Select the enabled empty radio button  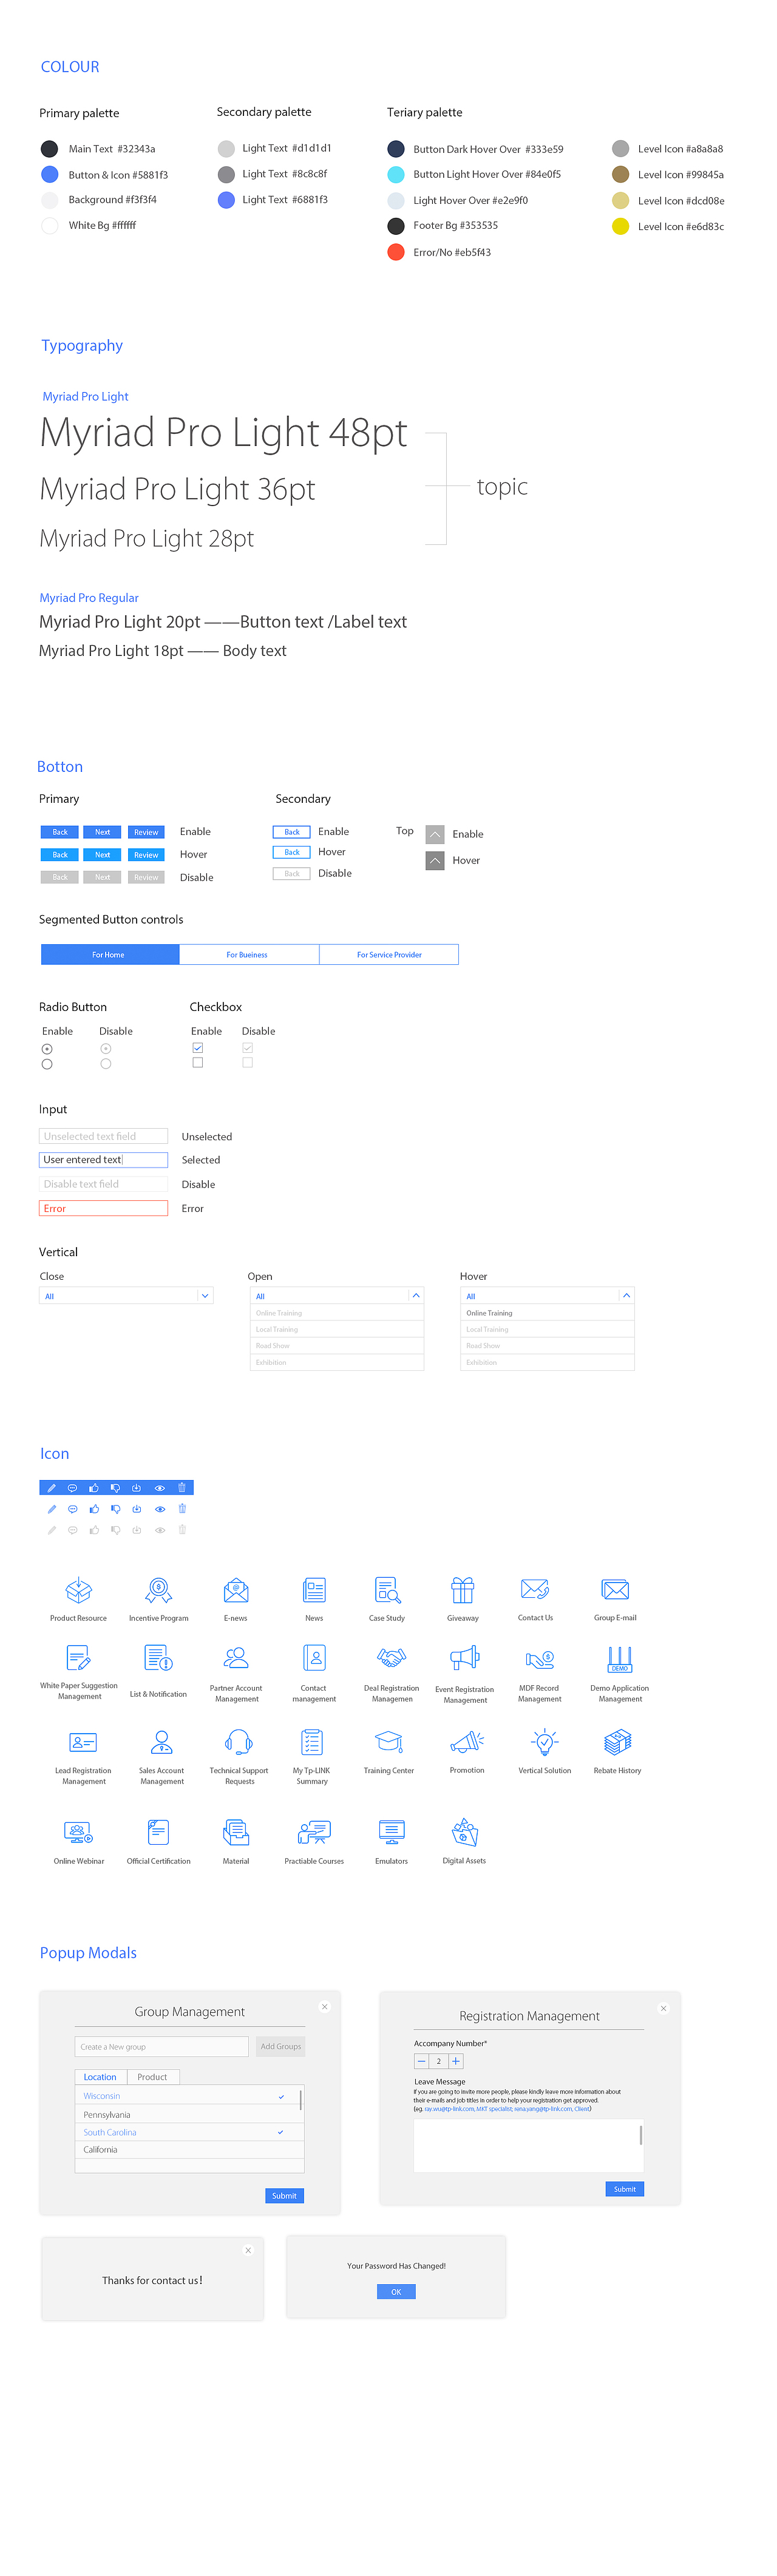point(47,1064)
